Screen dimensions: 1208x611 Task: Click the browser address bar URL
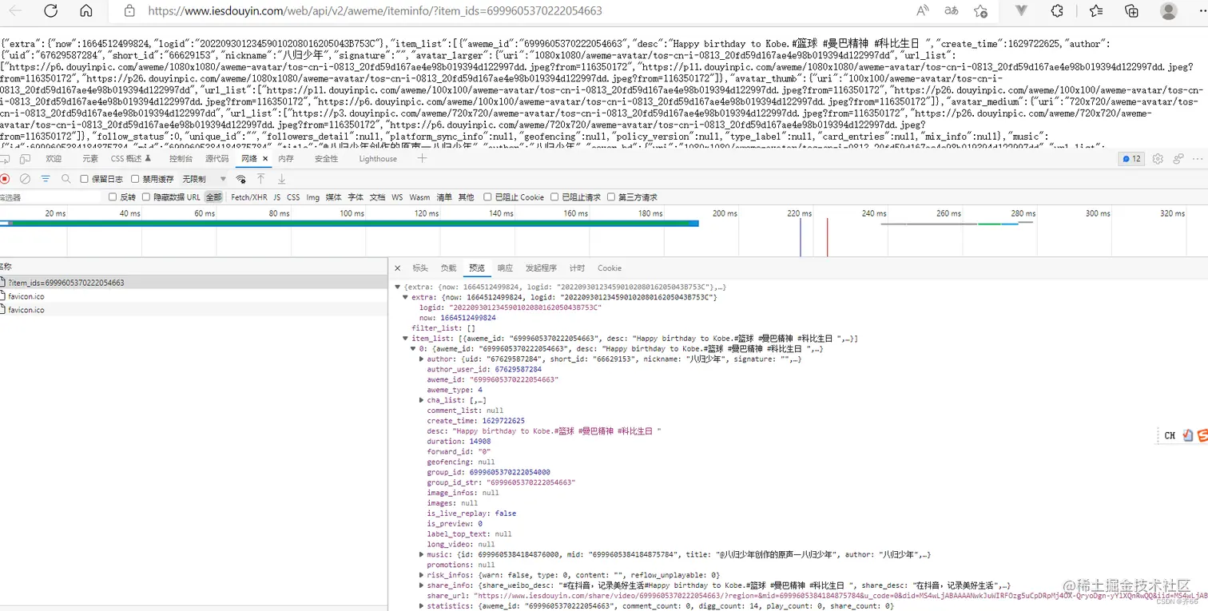click(x=375, y=11)
